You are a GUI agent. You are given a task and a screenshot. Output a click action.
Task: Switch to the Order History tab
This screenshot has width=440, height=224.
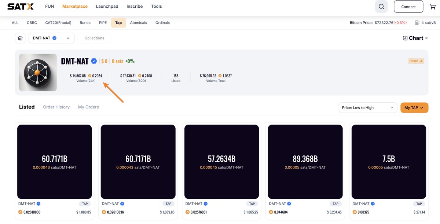pos(56,107)
